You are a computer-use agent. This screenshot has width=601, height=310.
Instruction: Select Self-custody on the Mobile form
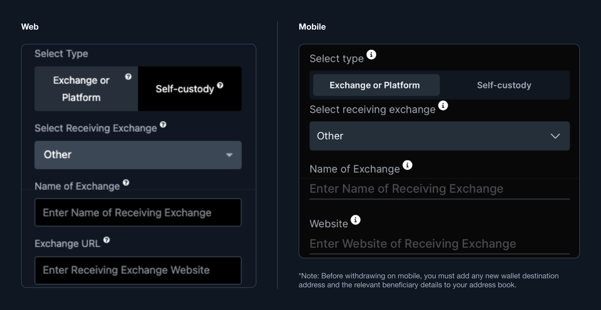[504, 85]
